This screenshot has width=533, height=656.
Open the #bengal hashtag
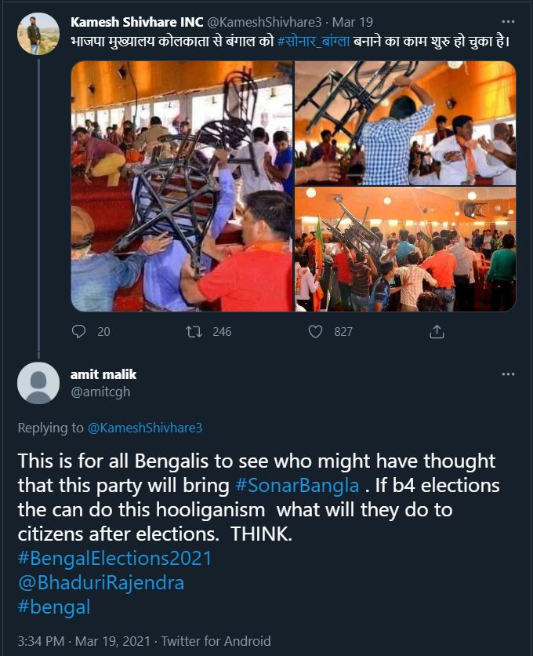[54, 607]
